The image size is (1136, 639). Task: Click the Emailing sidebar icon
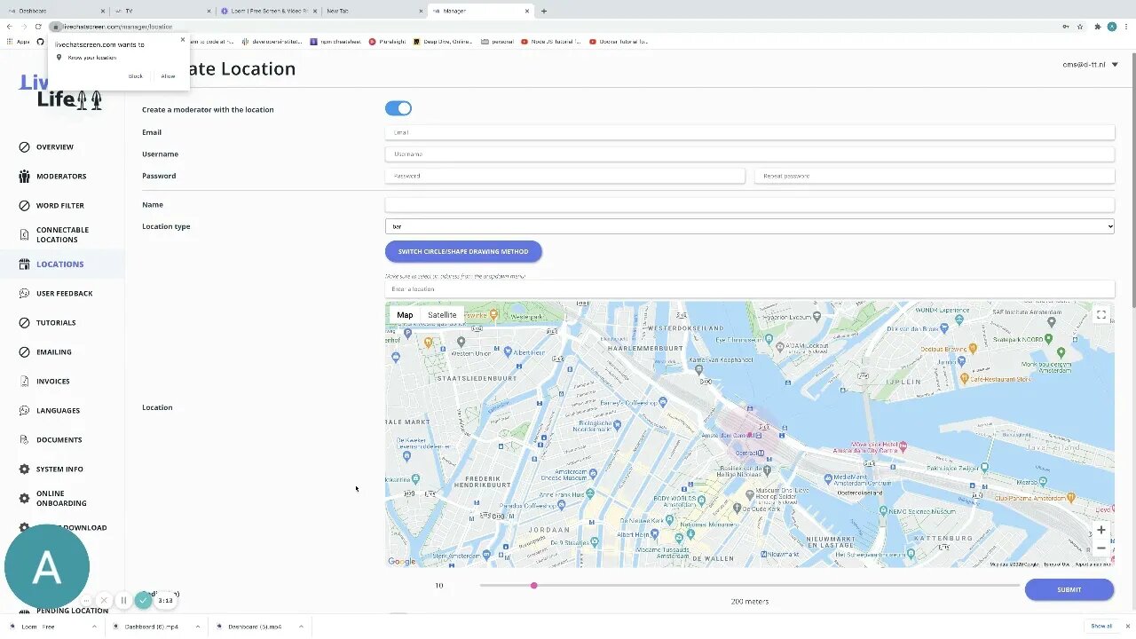24,352
